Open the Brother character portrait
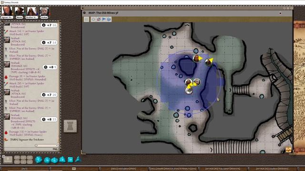305x171 pixels. tap(31, 12)
